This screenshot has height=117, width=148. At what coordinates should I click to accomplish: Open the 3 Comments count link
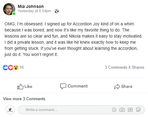pos(116,67)
